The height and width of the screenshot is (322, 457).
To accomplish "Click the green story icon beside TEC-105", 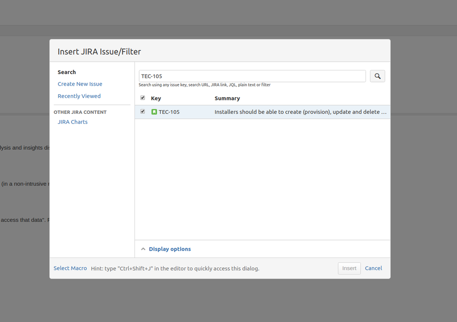I will pos(154,112).
